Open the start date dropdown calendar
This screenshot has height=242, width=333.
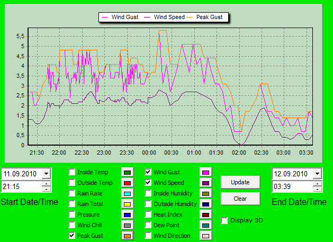coord(46,174)
